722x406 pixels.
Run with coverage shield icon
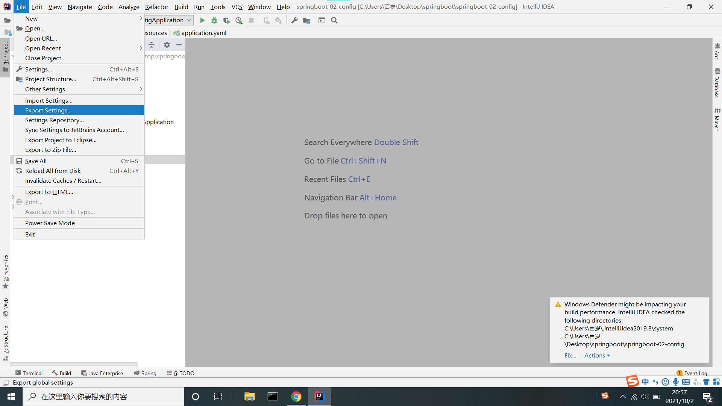[226, 20]
